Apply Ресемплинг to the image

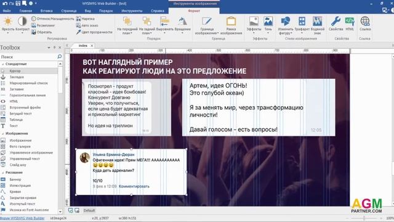43,25
